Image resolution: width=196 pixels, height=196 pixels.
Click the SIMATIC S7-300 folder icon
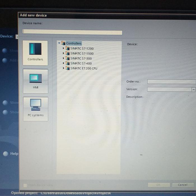tap(67, 58)
